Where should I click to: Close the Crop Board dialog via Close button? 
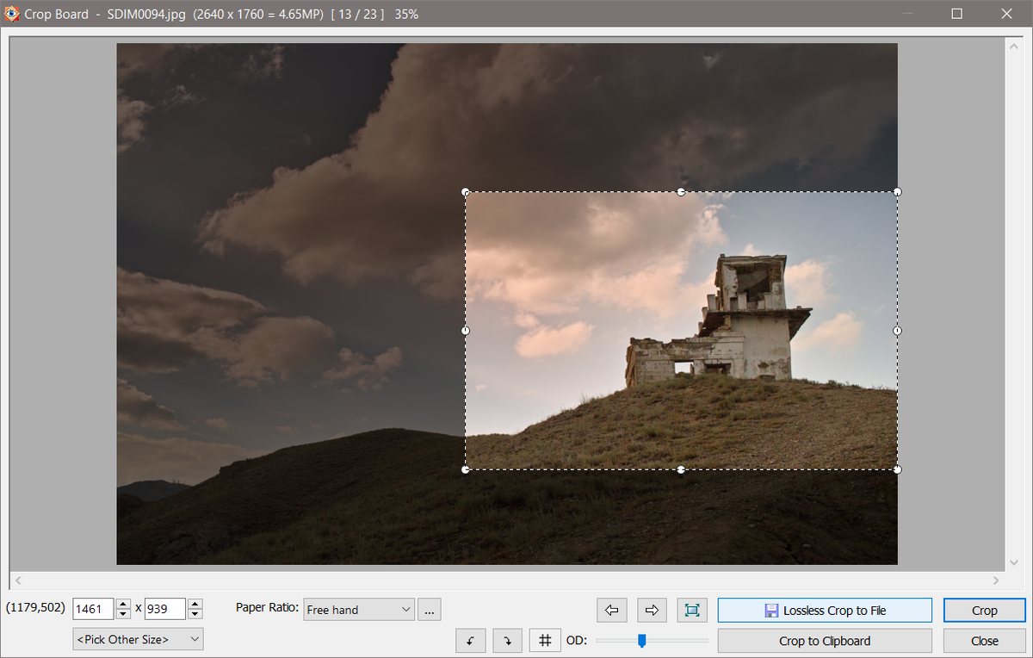pyautogui.click(x=984, y=641)
